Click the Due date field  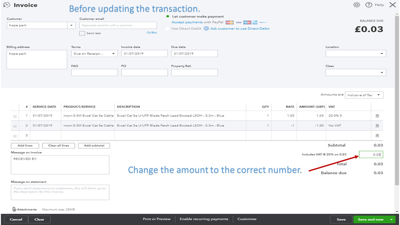coord(194,54)
